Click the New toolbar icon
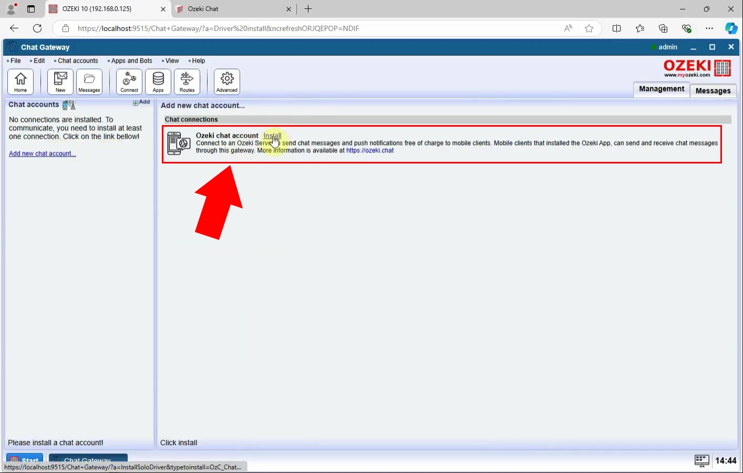The image size is (743, 473). point(60,81)
